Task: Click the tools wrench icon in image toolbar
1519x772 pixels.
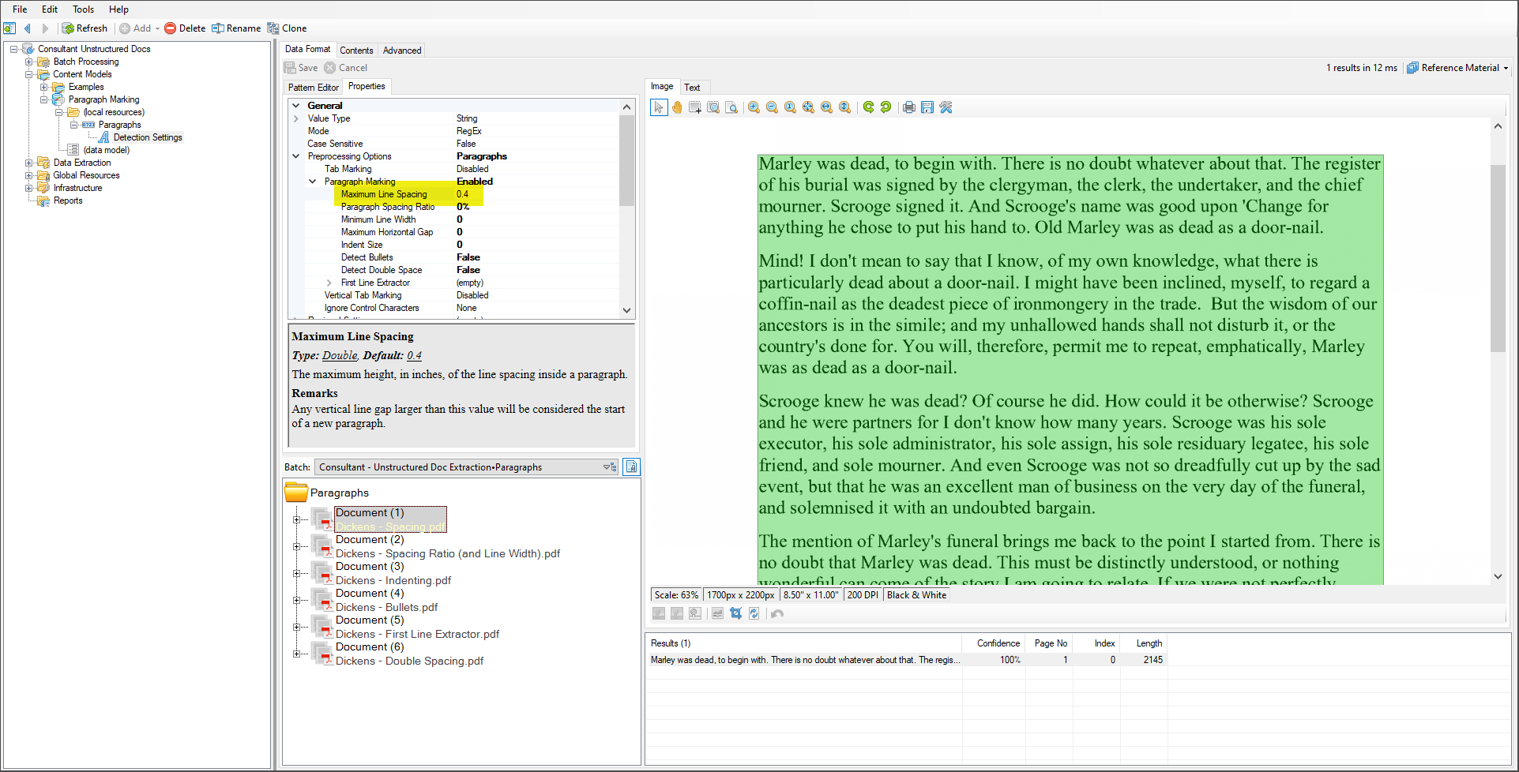Action: tap(946, 107)
